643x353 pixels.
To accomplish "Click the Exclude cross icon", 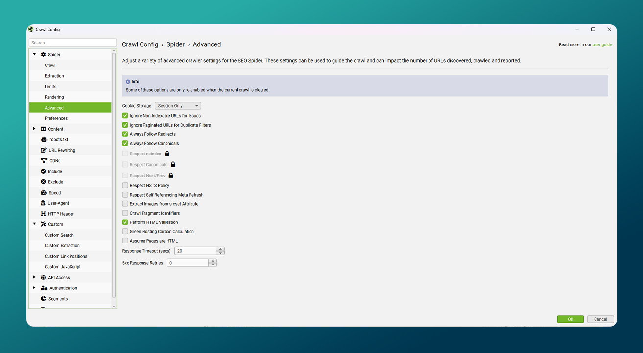I will pos(44,182).
